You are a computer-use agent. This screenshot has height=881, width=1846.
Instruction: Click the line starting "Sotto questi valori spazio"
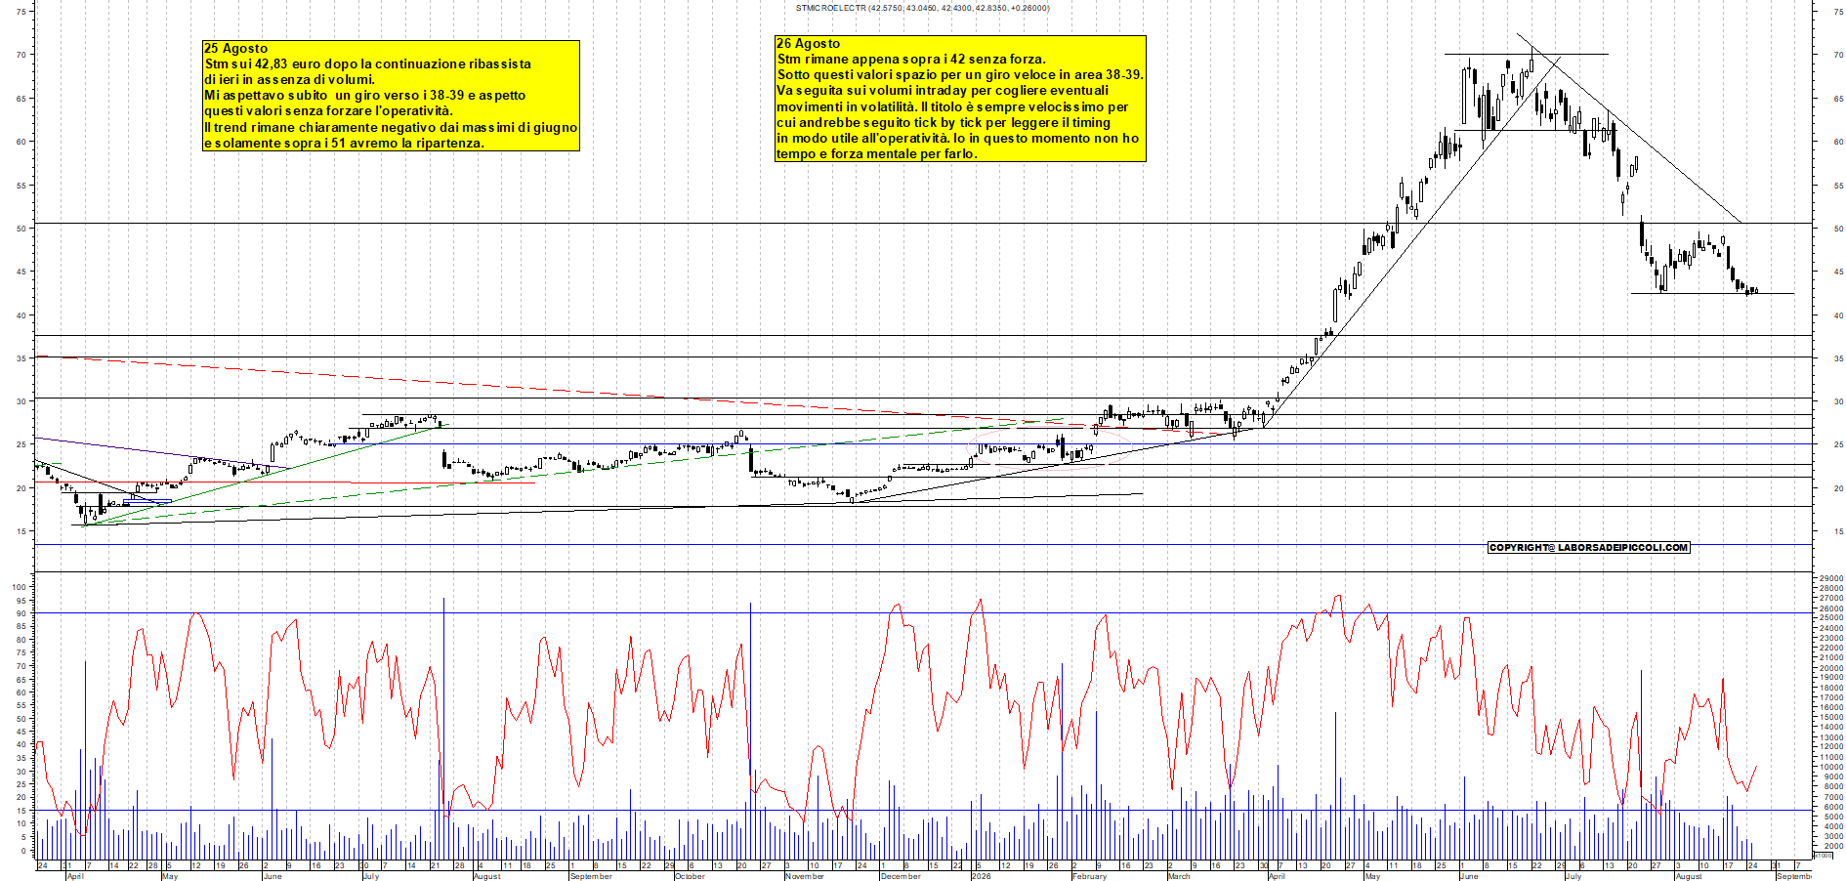pyautogui.click(x=960, y=74)
